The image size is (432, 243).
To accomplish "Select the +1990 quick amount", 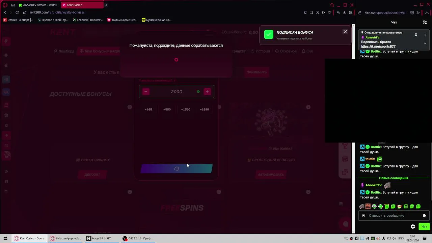I will click(205, 109).
